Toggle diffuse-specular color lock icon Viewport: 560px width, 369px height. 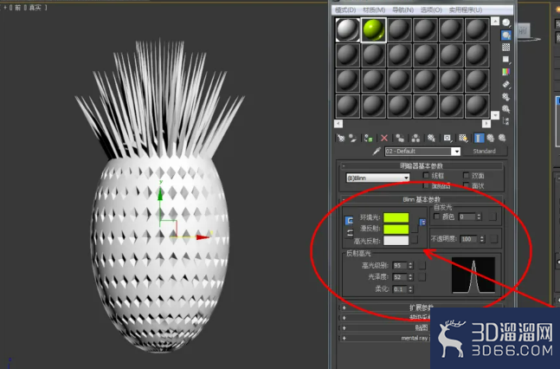350,234
